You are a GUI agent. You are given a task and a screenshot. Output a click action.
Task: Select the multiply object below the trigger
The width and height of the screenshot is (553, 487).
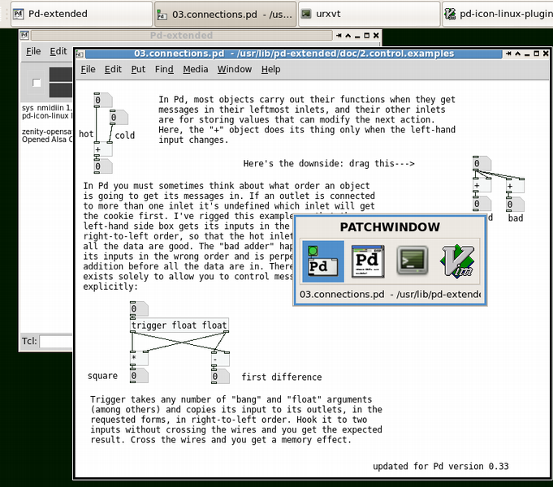click(x=139, y=359)
